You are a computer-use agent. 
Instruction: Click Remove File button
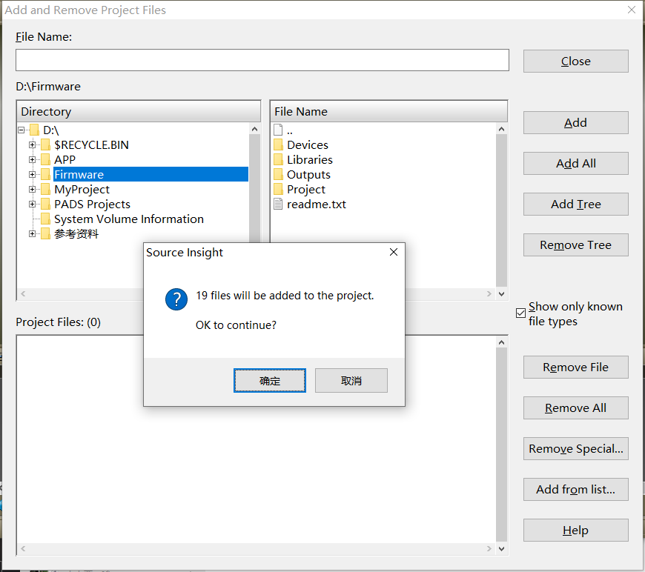pyautogui.click(x=575, y=367)
